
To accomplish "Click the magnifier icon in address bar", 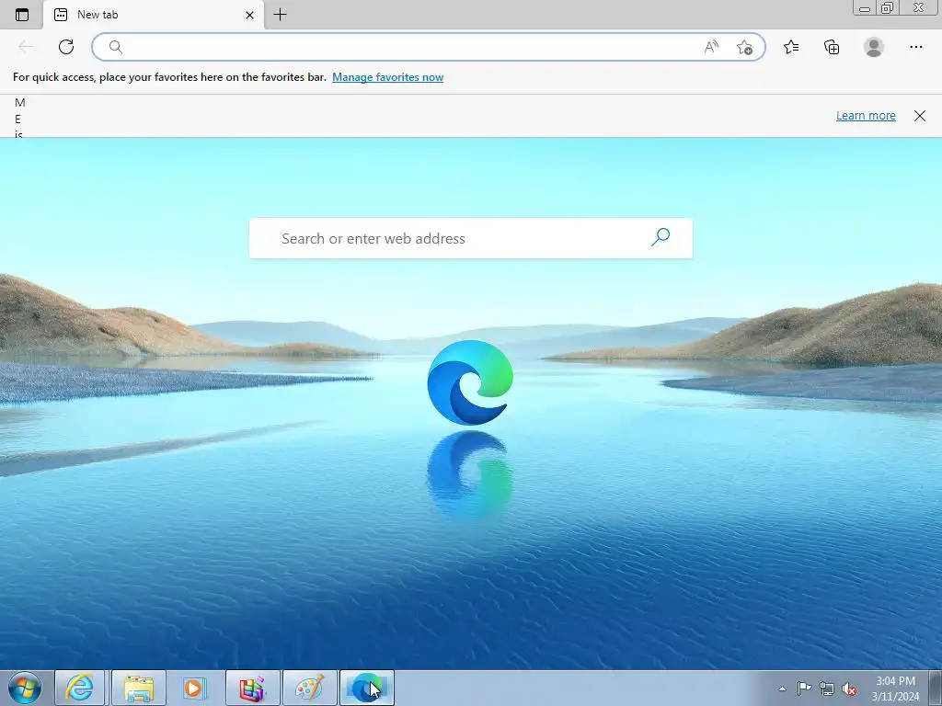I will pos(115,47).
